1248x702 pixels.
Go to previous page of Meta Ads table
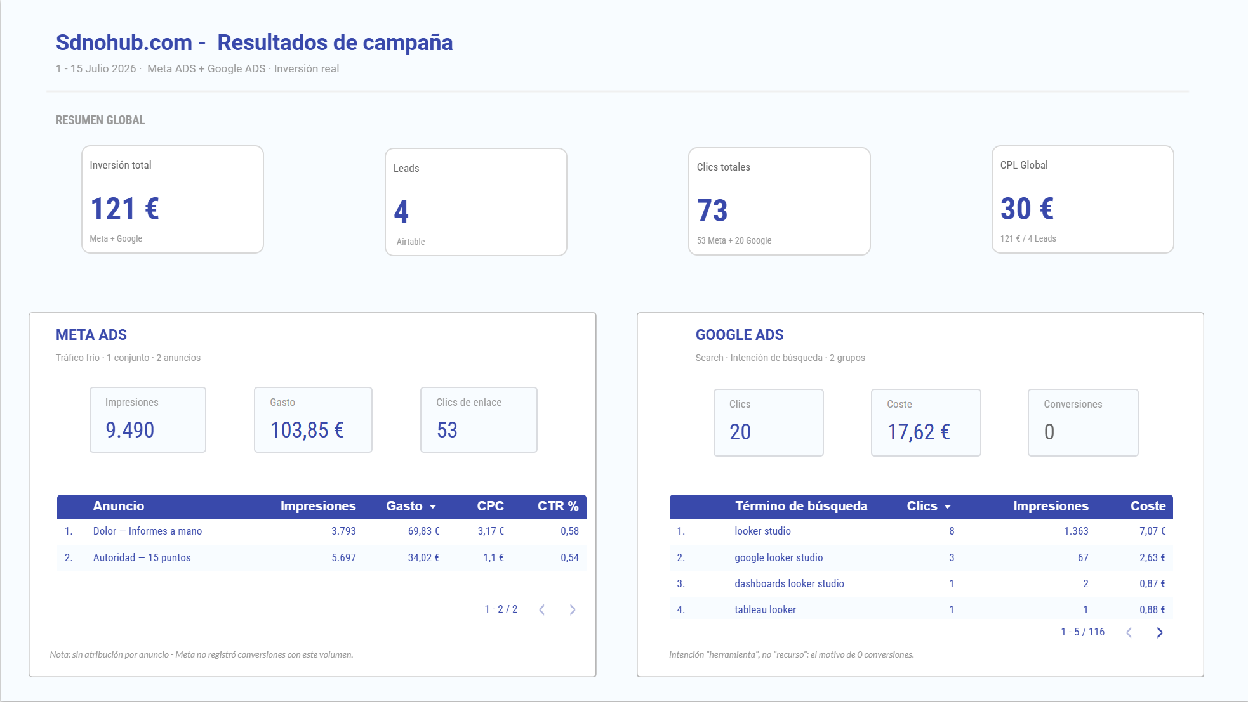[x=542, y=609]
